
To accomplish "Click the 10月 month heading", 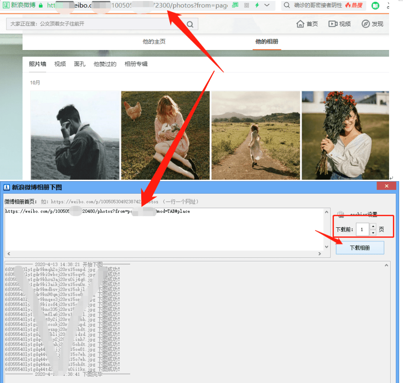I will click(x=35, y=83).
